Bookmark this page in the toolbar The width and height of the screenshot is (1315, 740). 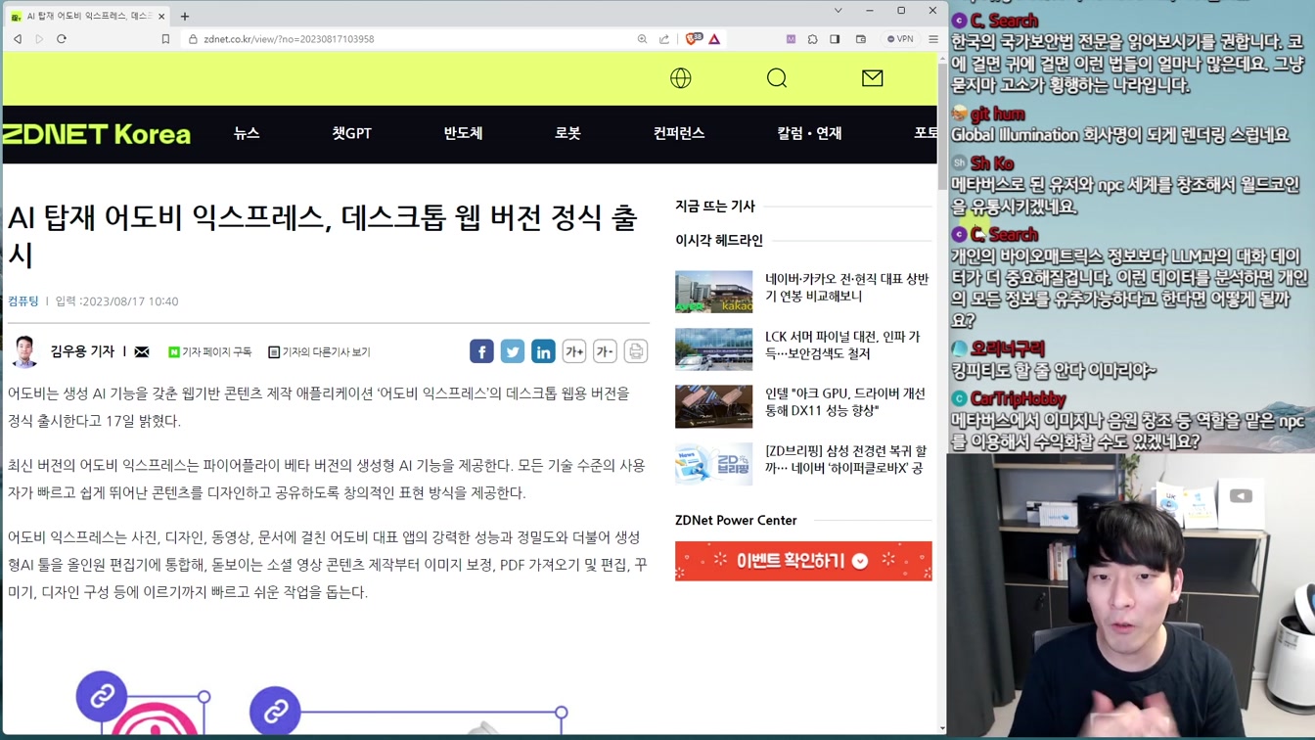[165, 39]
